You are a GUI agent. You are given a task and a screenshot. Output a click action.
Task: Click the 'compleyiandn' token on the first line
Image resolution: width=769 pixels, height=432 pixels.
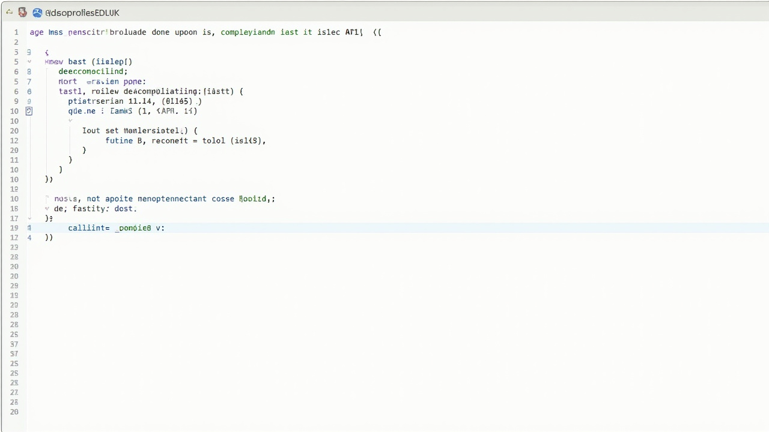click(248, 32)
